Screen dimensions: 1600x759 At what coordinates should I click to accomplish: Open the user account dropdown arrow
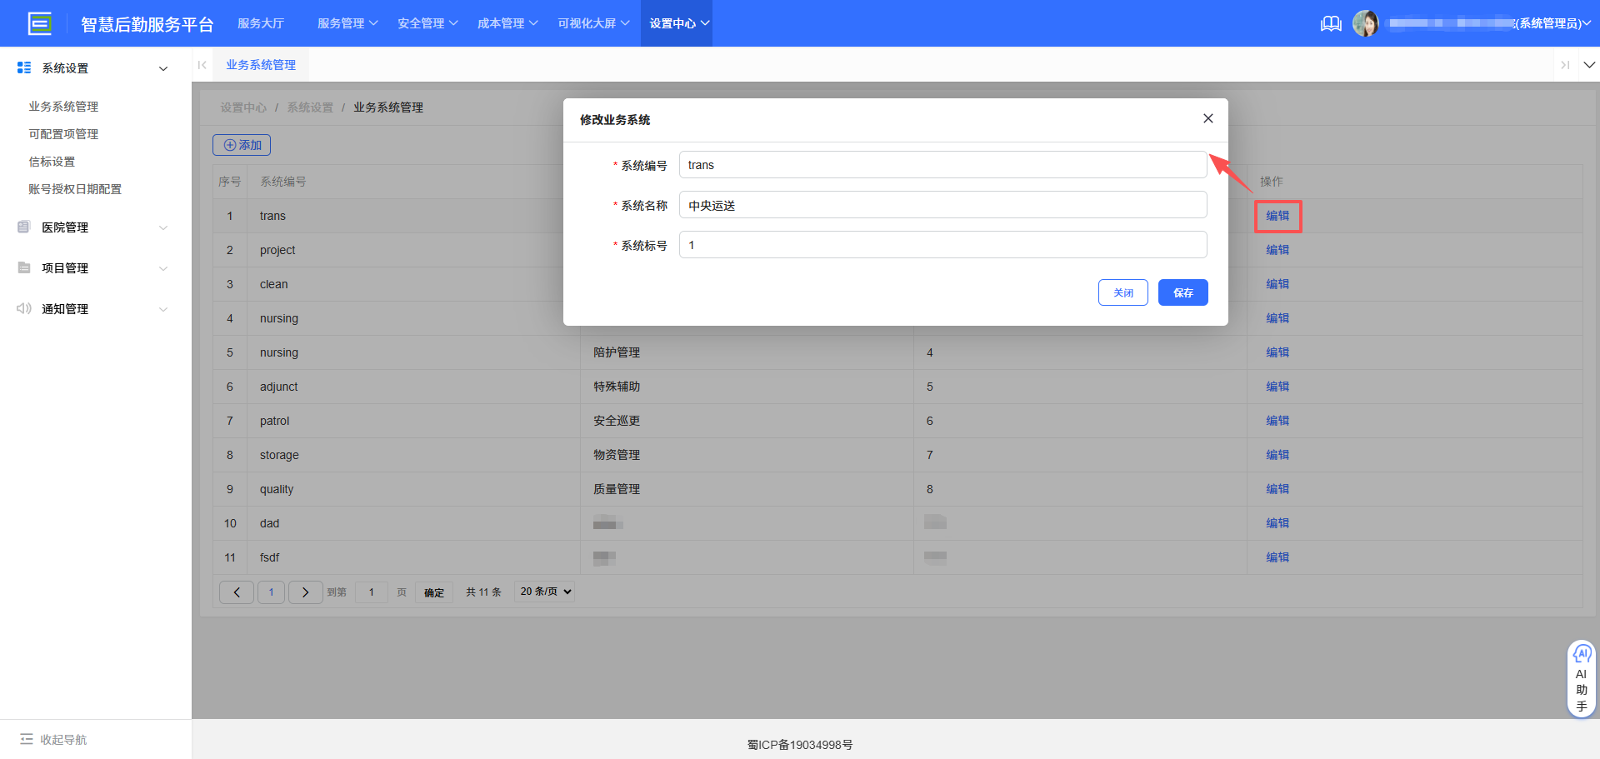point(1588,23)
